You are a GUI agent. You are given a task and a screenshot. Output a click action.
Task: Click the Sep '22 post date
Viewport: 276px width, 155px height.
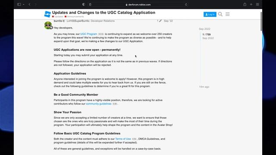coord(168,21)
